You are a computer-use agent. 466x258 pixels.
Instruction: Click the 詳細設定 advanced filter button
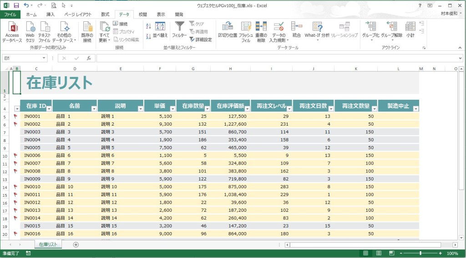(201, 39)
